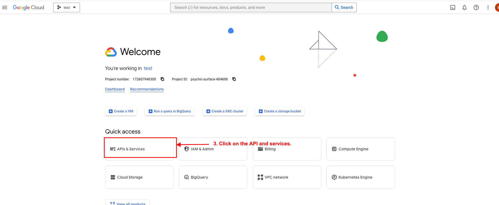Click the Quick access heading
The image size is (499, 205).
tap(123, 132)
